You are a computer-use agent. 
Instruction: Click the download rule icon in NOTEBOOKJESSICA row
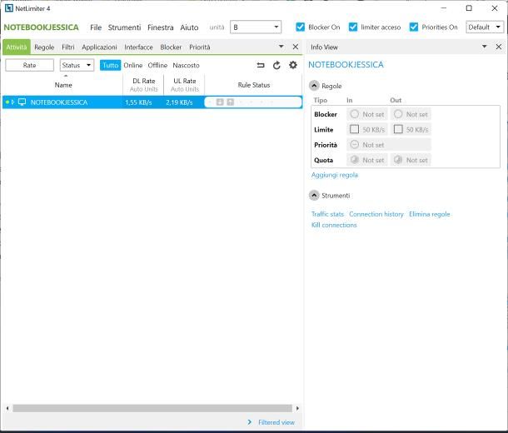click(220, 102)
